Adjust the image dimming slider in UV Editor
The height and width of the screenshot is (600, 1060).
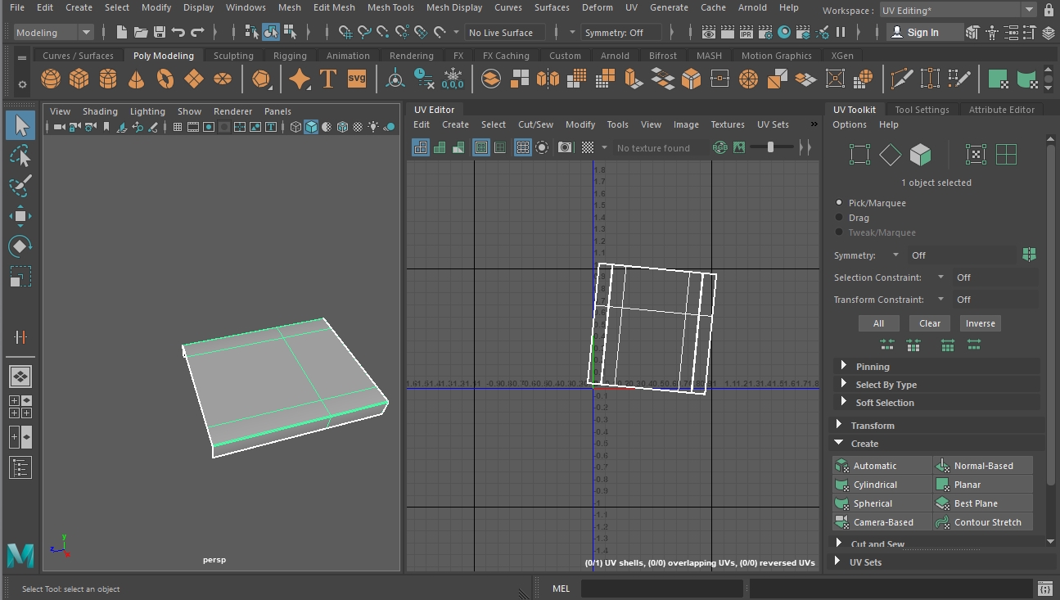770,147
